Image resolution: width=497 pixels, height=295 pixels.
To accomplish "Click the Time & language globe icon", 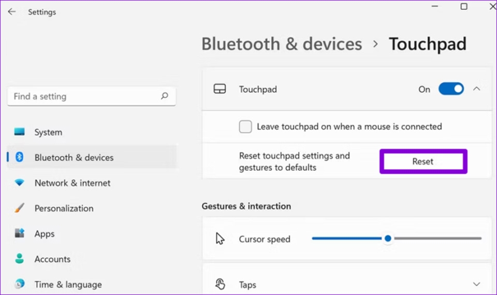I will click(x=19, y=284).
